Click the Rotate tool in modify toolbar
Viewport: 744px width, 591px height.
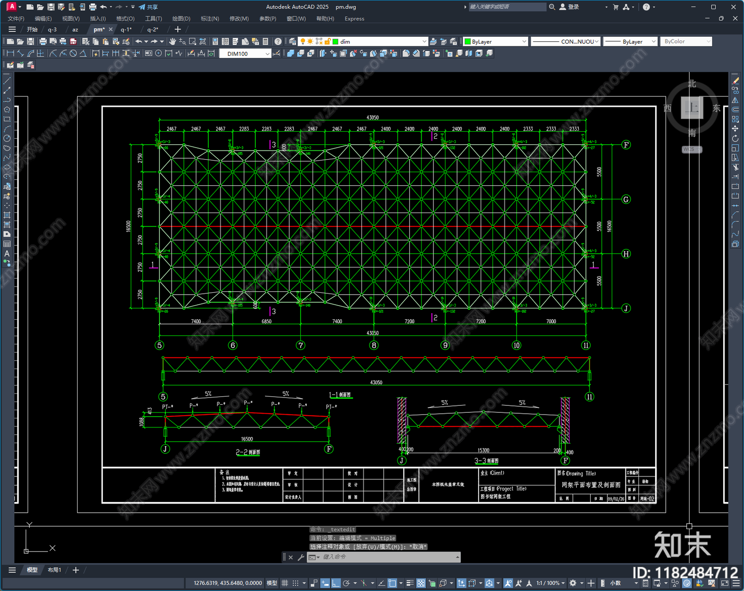735,138
